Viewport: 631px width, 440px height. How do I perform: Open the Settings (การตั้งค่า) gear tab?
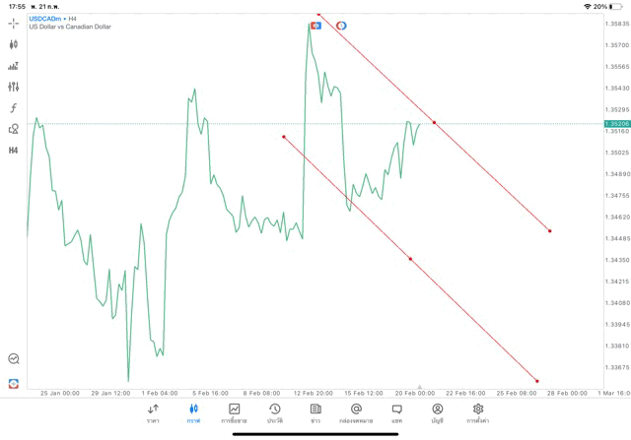tap(478, 412)
